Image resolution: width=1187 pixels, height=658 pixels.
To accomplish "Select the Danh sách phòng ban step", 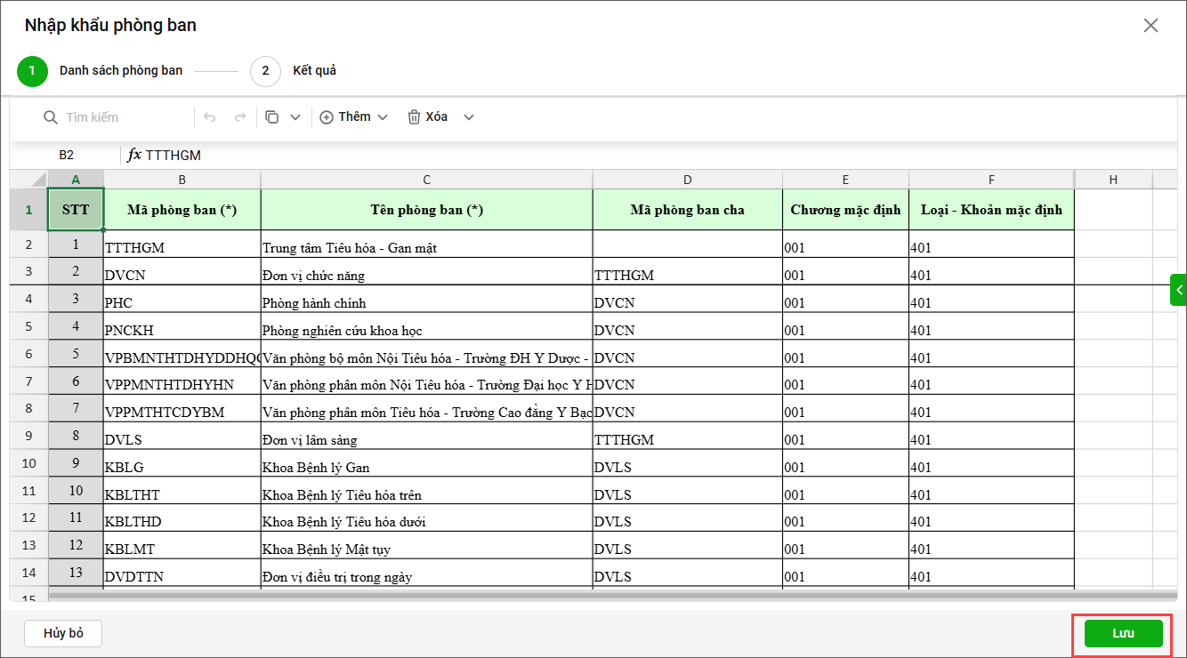I will (x=121, y=71).
